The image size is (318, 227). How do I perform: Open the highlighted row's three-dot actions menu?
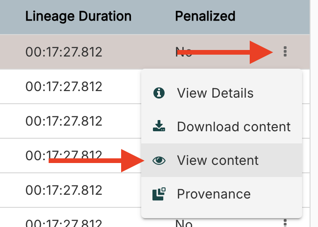(x=285, y=52)
